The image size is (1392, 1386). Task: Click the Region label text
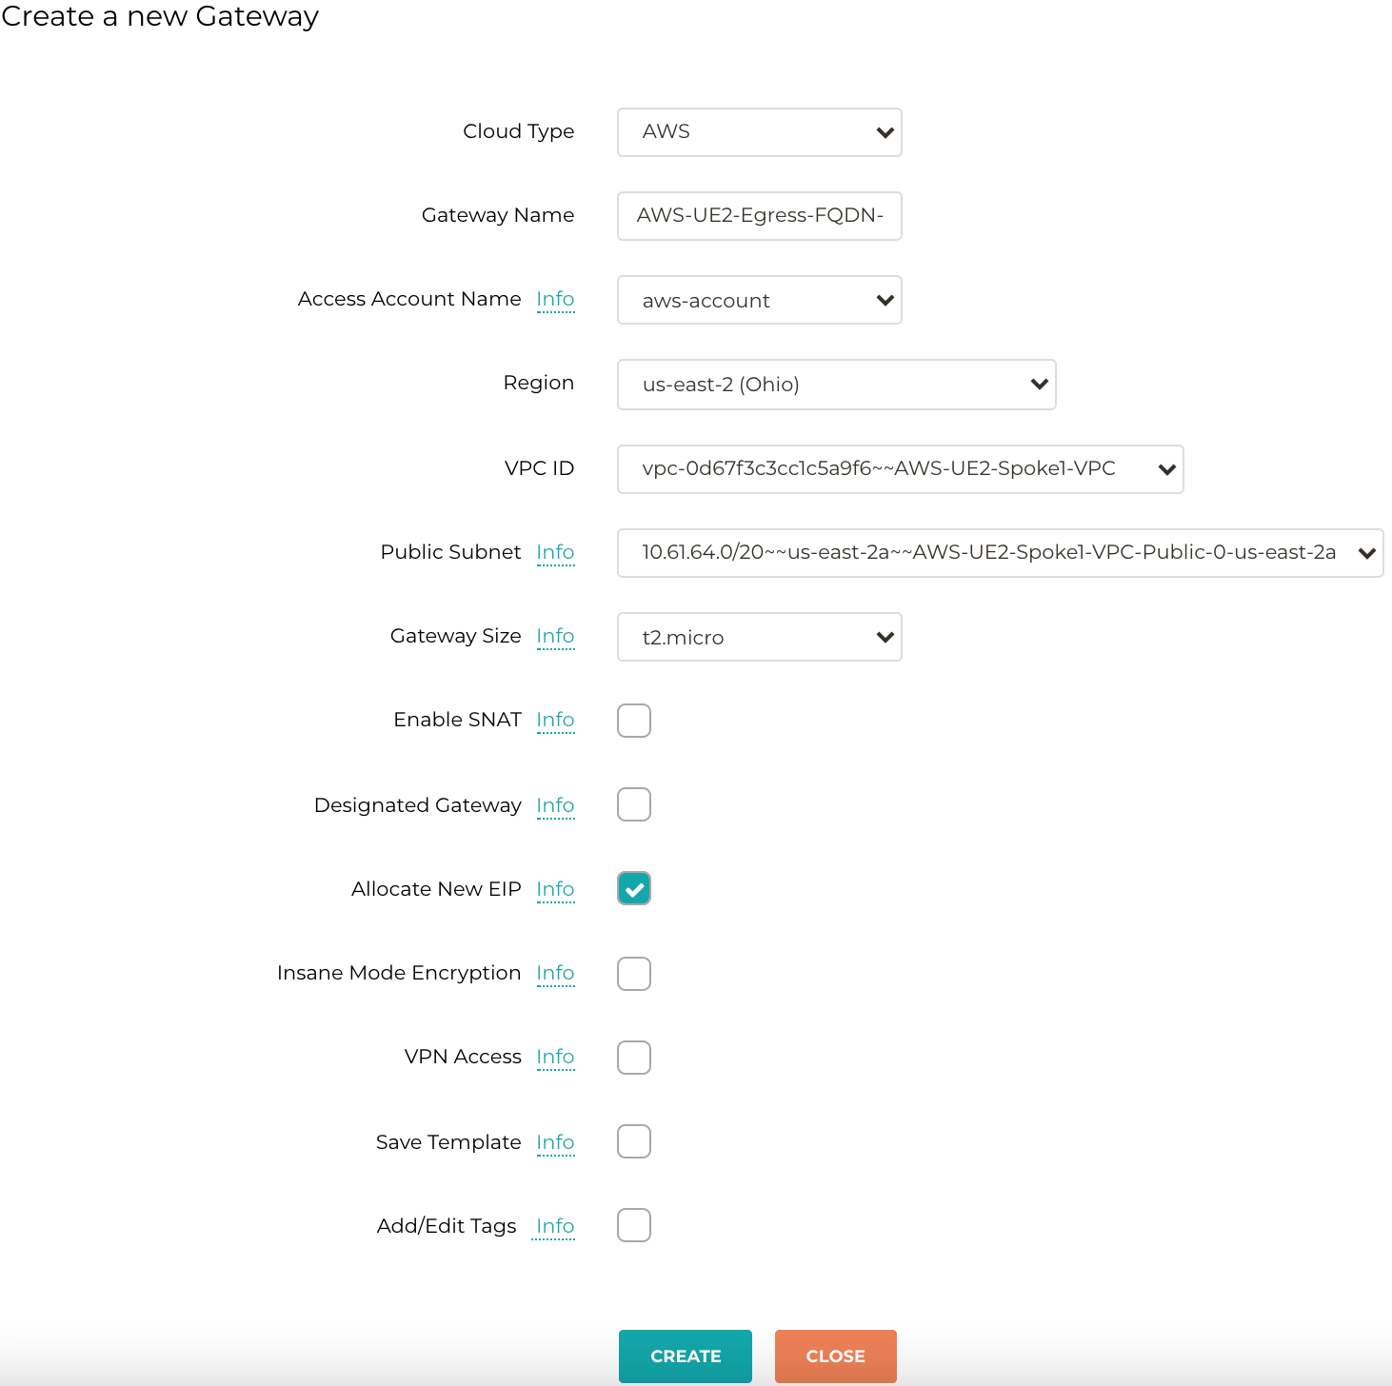539,383
